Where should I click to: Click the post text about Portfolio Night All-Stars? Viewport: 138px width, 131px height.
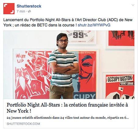point(68,22)
